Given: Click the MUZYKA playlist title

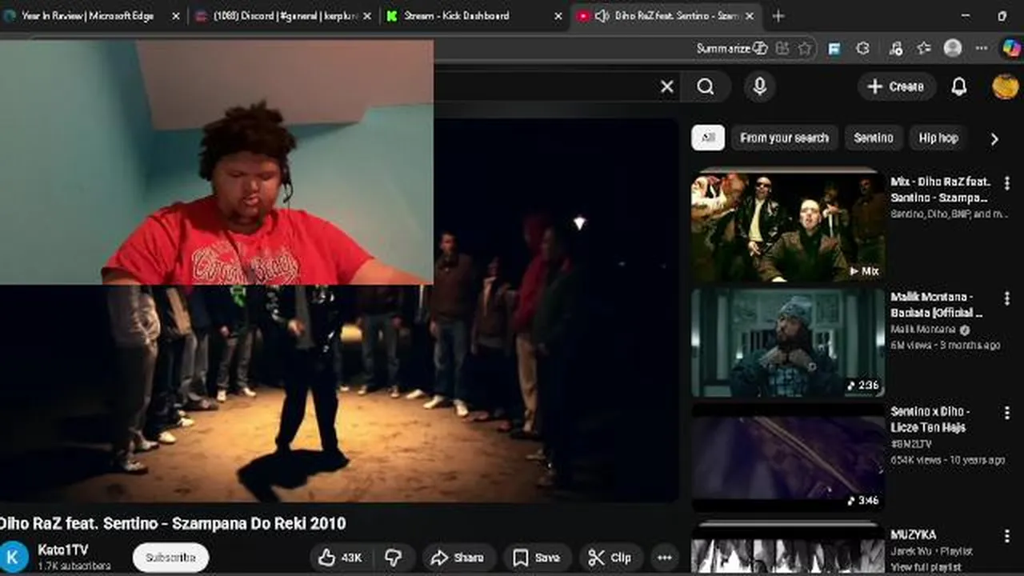Looking at the screenshot, I should click(913, 534).
